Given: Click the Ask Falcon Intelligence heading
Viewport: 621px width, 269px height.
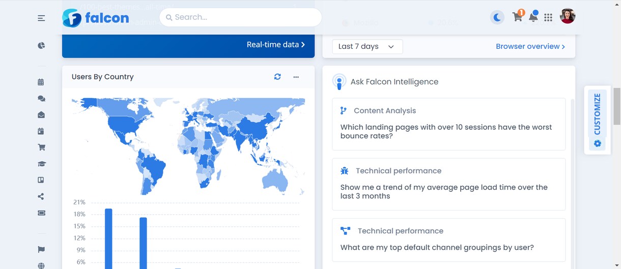Looking at the screenshot, I should tap(394, 81).
